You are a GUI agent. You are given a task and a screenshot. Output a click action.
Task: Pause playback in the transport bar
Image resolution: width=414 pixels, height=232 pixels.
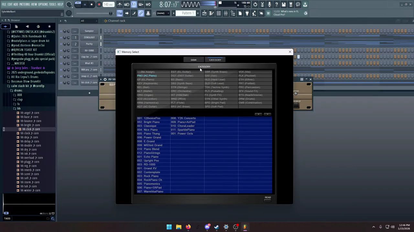point(85,5)
